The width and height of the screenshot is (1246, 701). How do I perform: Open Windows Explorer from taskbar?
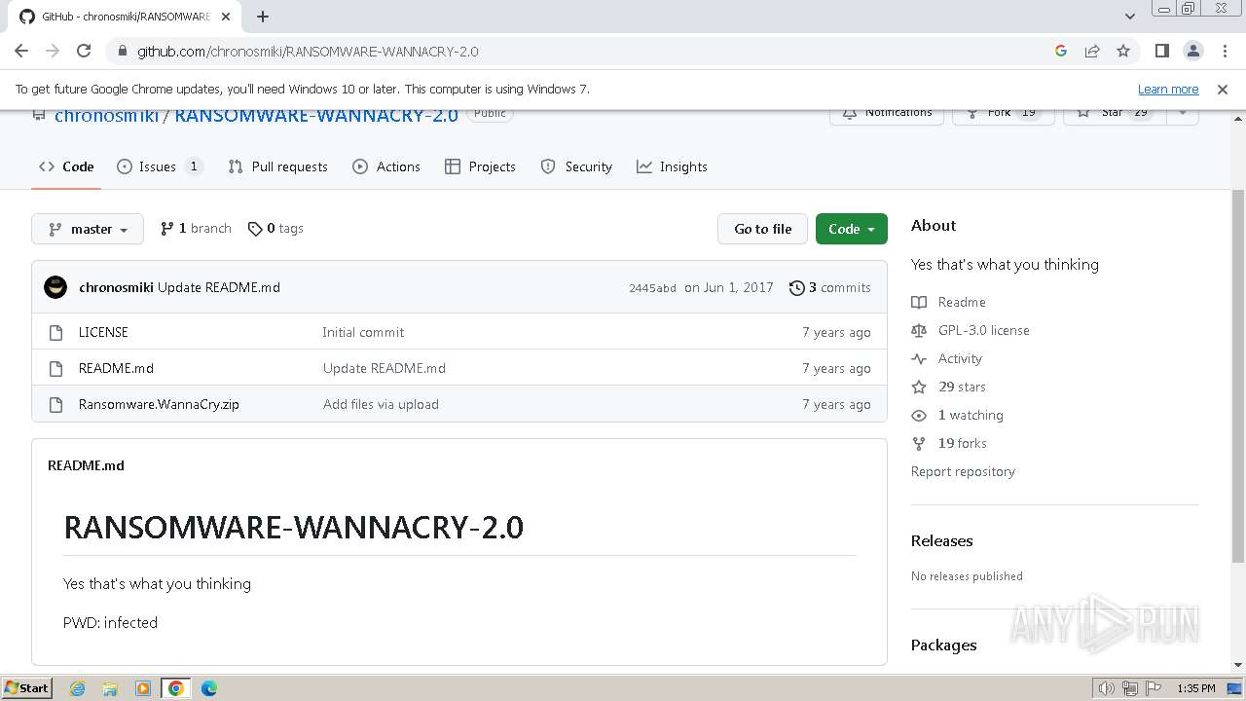110,688
